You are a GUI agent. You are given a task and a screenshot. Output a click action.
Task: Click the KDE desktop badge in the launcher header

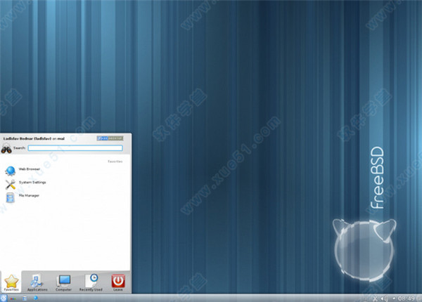pyautogui.click(x=110, y=138)
